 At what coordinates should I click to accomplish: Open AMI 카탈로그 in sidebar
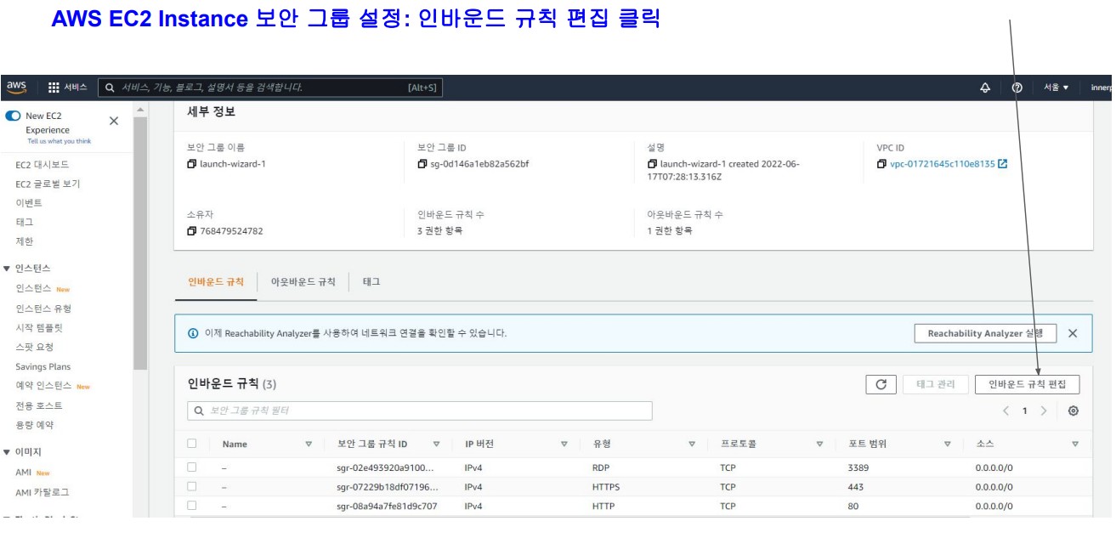coord(42,492)
